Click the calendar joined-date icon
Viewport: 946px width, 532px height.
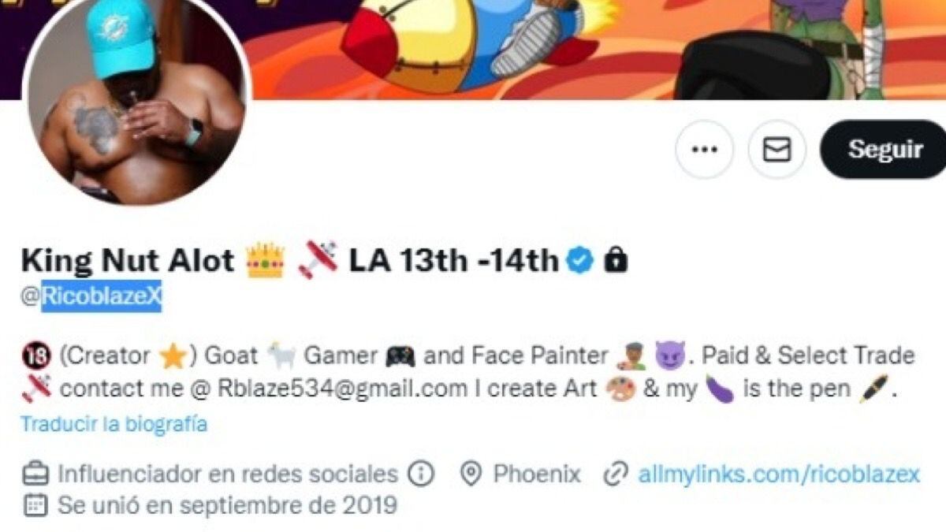click(x=34, y=504)
